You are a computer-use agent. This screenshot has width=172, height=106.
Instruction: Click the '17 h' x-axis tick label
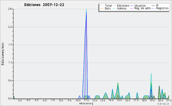(x=136, y=100)
